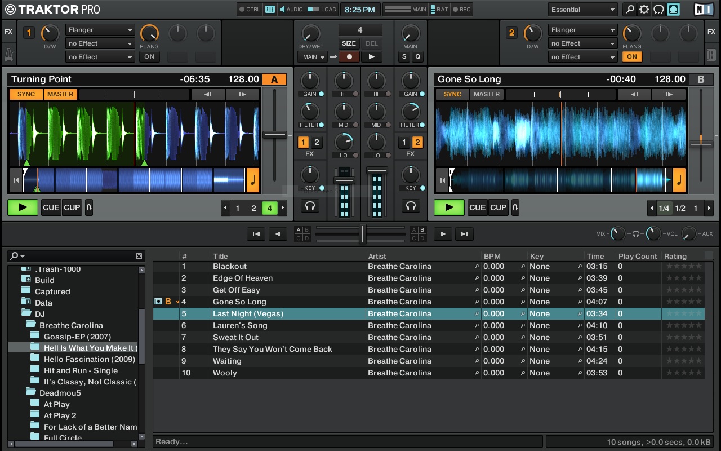Viewport: 721px width, 451px height.
Task: Toggle fullscreen mode icon in header
Action: (x=673, y=10)
